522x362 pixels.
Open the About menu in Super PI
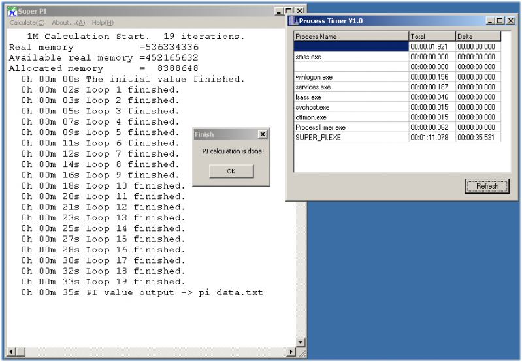[x=68, y=23]
